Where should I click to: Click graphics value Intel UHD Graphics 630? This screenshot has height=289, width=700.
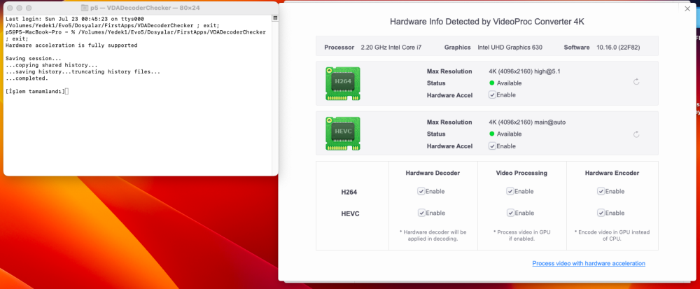tap(510, 48)
